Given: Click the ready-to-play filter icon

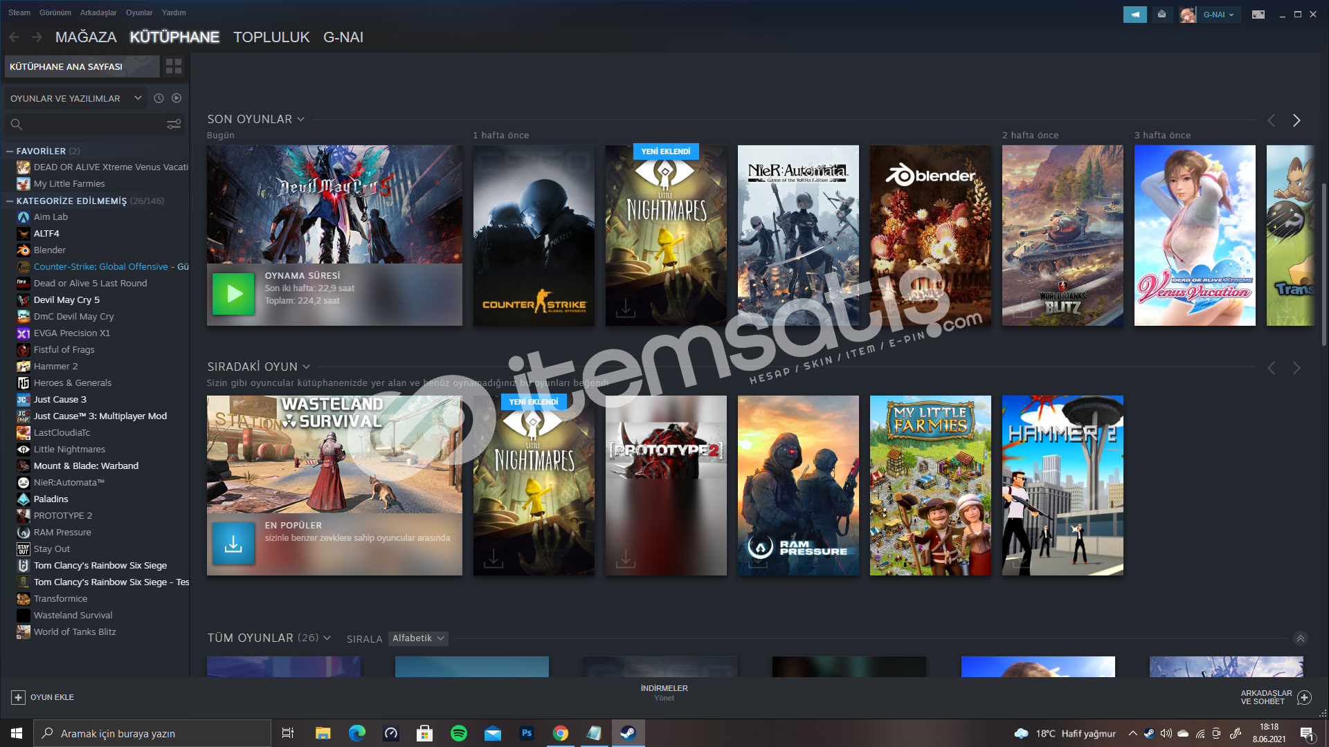Looking at the screenshot, I should [x=177, y=98].
